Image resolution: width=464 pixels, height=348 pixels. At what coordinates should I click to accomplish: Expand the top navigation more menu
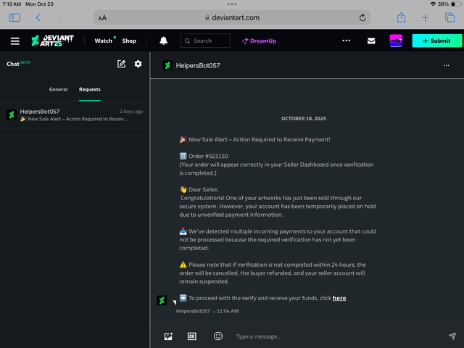346,41
